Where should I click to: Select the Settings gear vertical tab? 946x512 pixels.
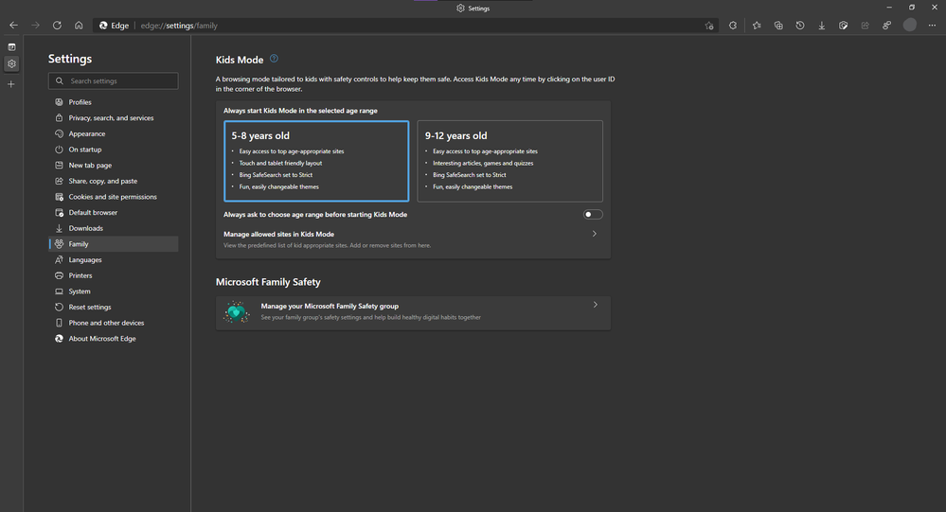click(x=11, y=64)
